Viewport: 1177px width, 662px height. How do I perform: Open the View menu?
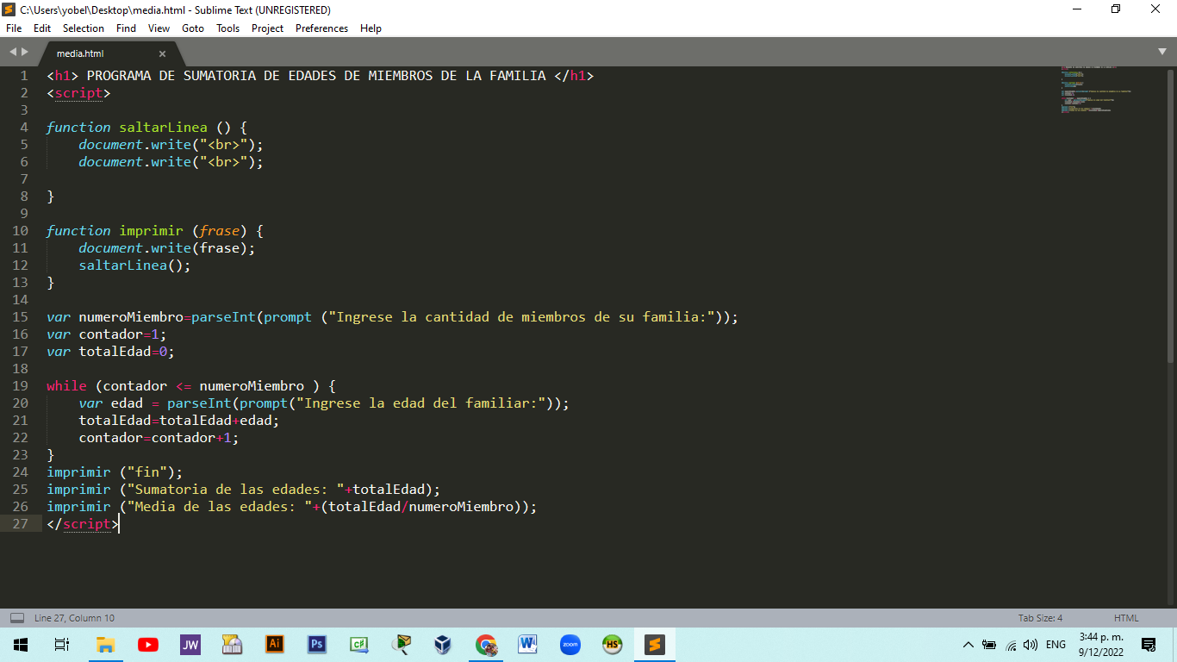[159, 28]
